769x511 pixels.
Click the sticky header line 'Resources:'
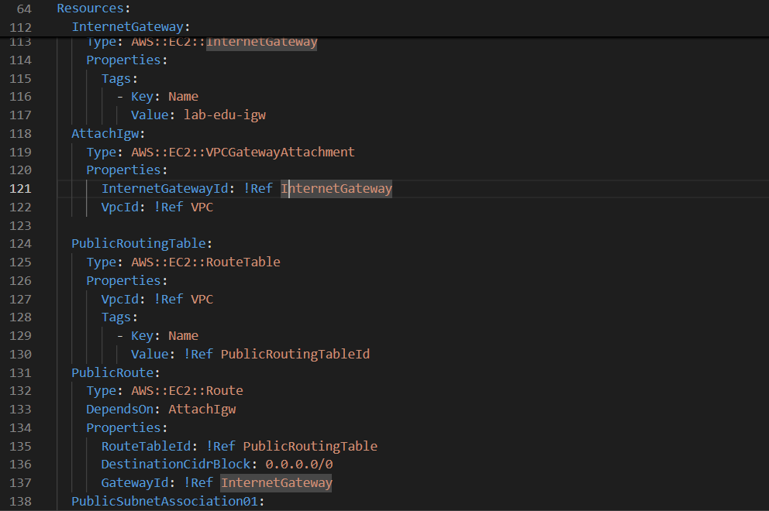point(94,9)
